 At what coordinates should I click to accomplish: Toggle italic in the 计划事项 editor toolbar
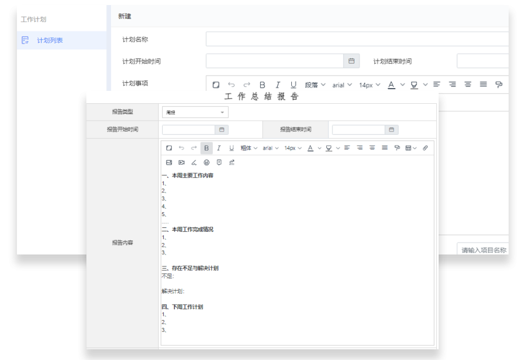[x=278, y=85]
